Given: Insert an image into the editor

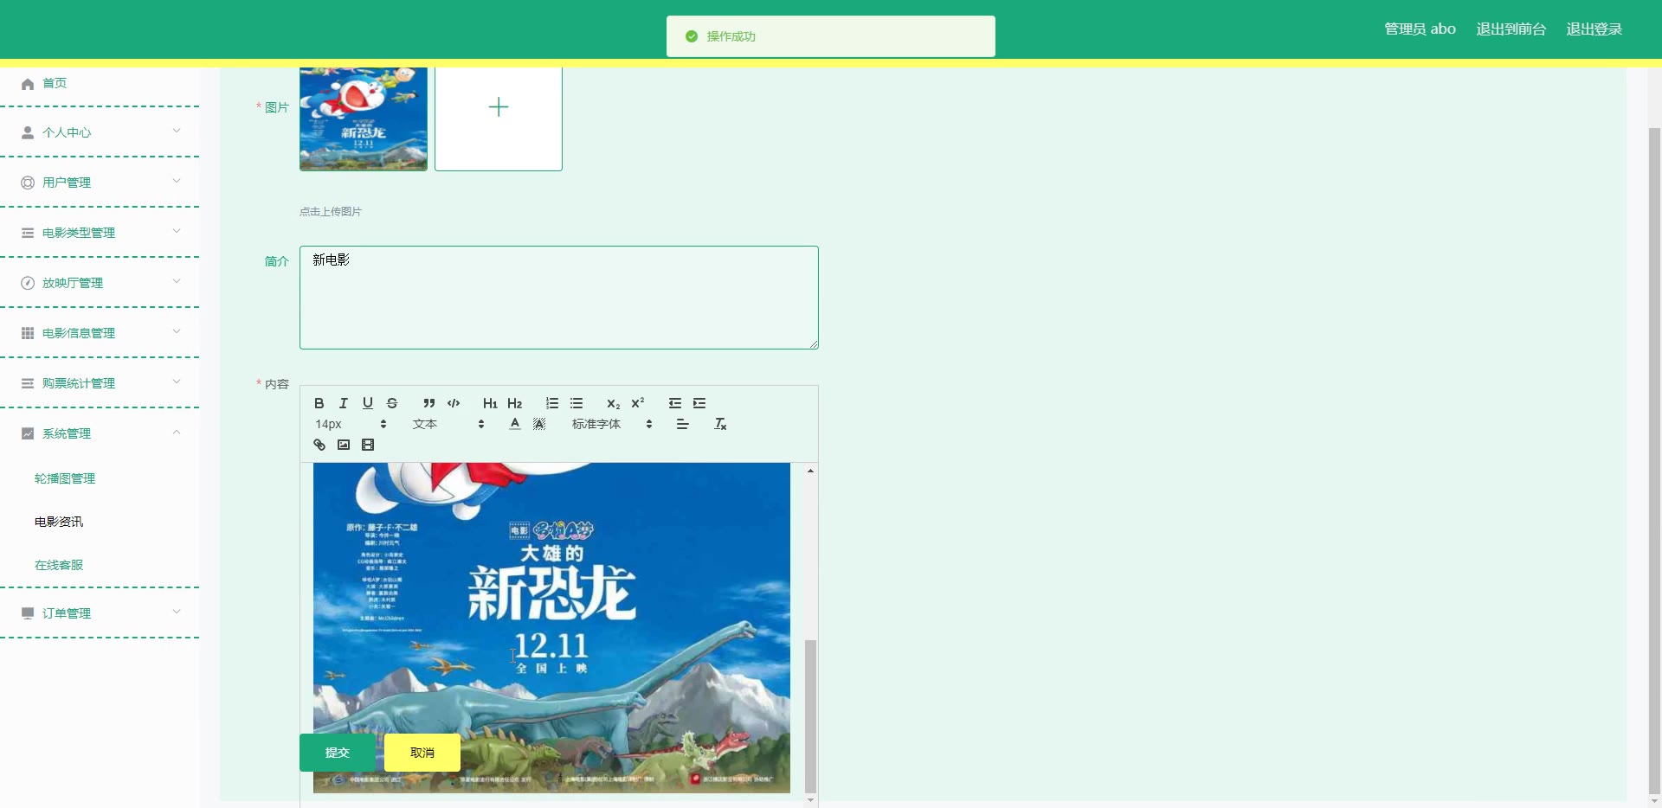Looking at the screenshot, I should pos(344,445).
